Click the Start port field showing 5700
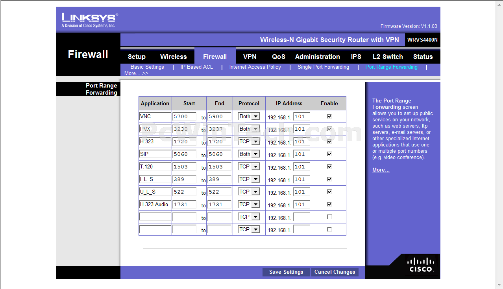The height and width of the screenshot is (289, 503). [x=184, y=116]
